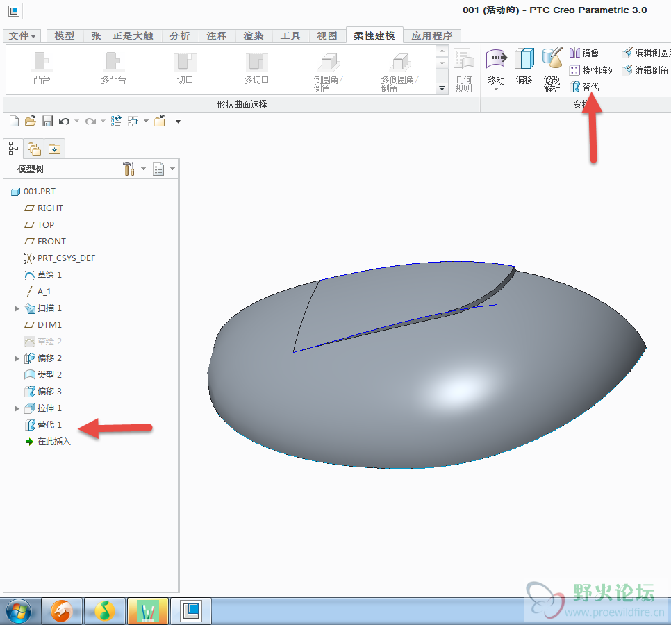Close the window via quick toolbar icon
The height and width of the screenshot is (625, 671).
pos(160,121)
